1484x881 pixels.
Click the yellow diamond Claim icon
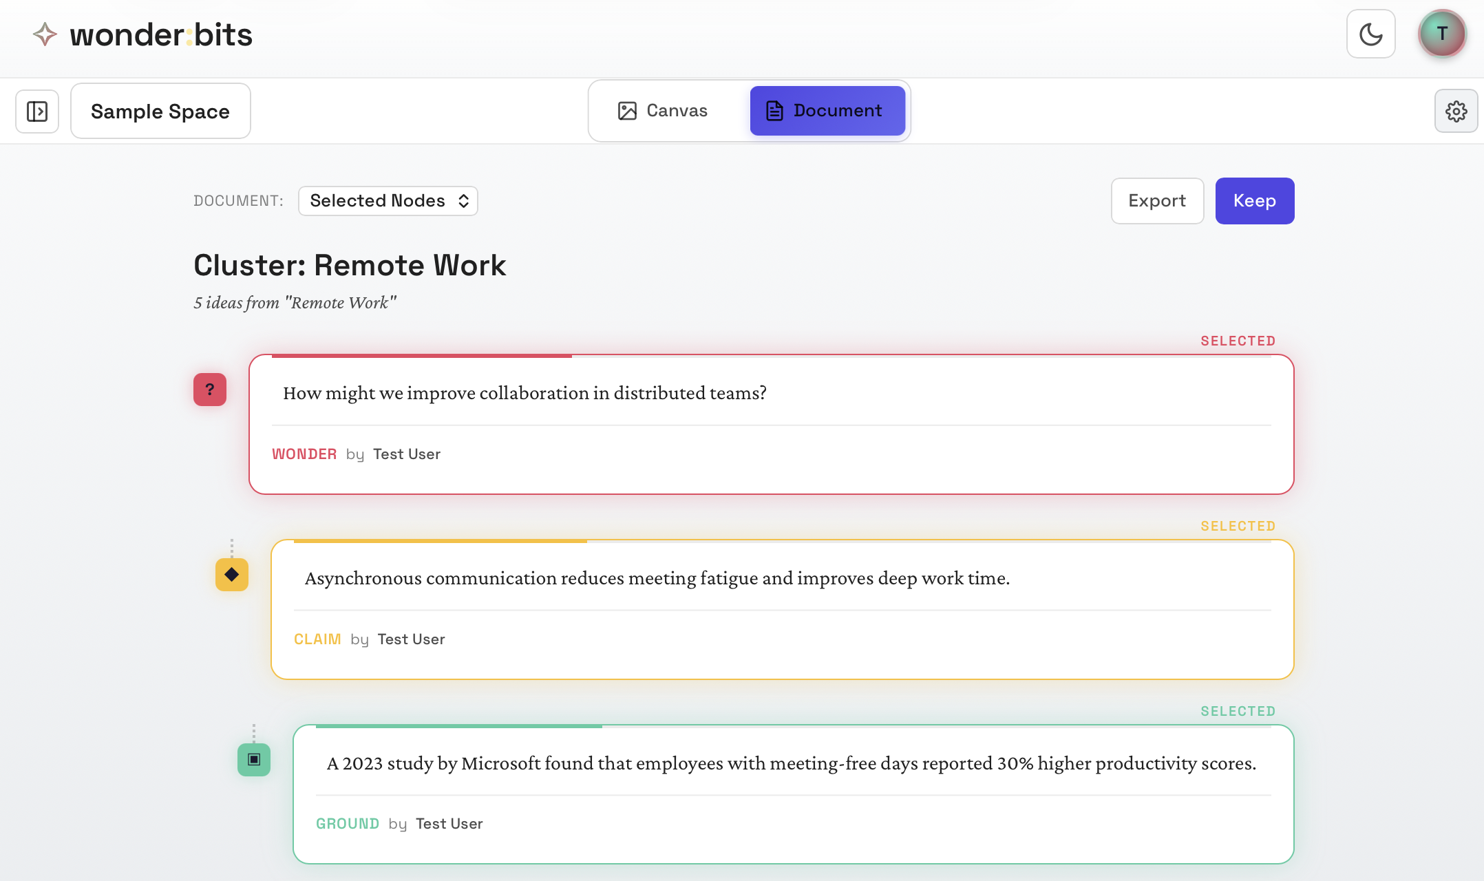pyautogui.click(x=232, y=575)
